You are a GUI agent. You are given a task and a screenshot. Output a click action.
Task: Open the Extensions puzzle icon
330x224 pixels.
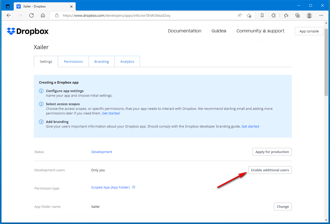tap(274, 15)
